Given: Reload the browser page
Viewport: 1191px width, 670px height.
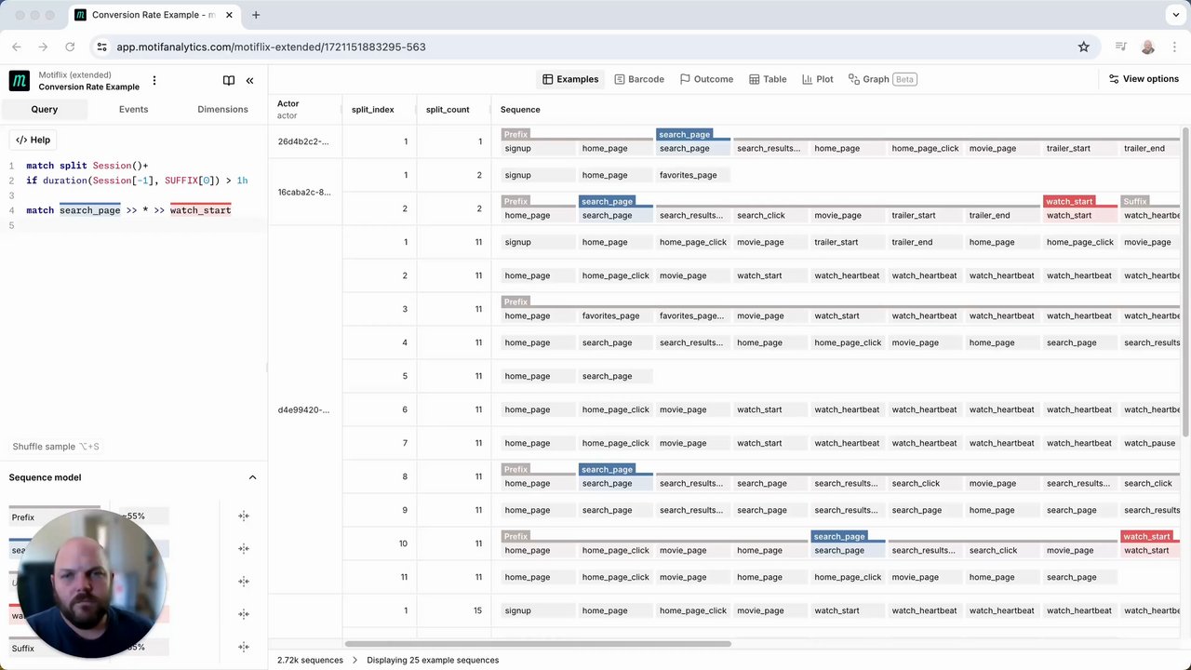Looking at the screenshot, I should (70, 47).
